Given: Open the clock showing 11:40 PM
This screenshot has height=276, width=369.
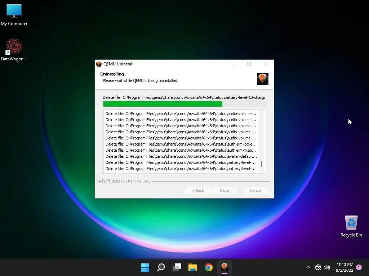Looking at the screenshot, I should pyautogui.click(x=344, y=267).
